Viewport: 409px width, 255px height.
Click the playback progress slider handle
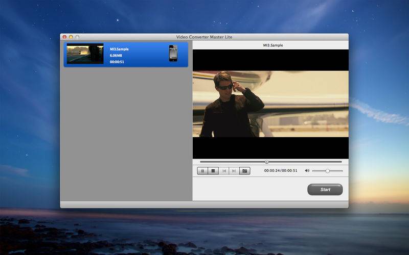pos(266,162)
